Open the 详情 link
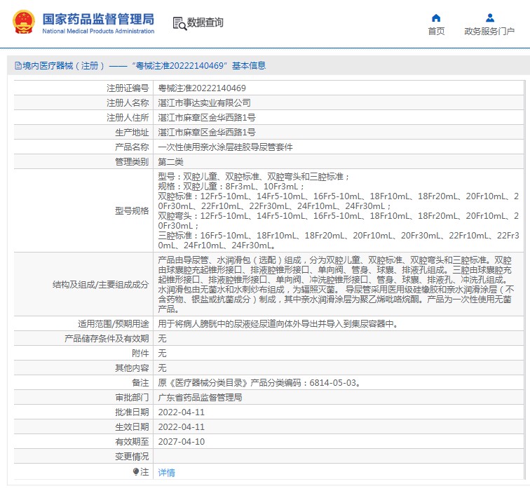 coord(167,472)
